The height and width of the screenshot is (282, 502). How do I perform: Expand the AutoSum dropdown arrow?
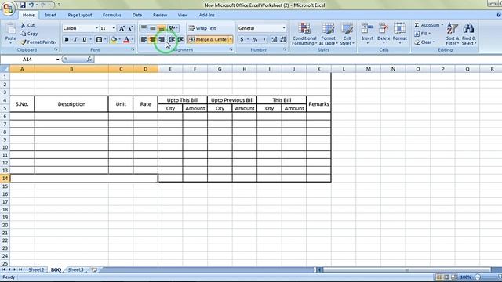click(x=442, y=25)
